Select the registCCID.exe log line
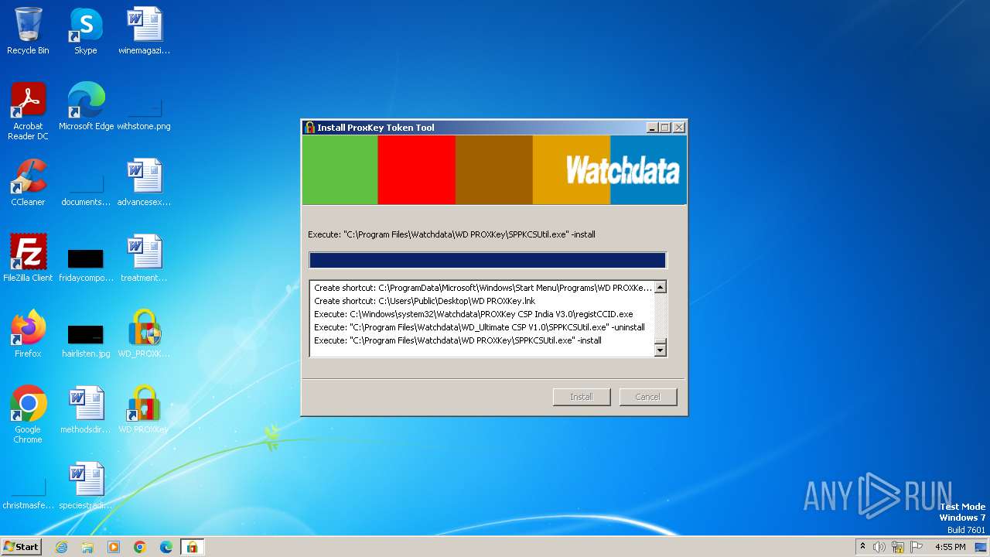Screen dimensions: 990x557 [x=473, y=314]
